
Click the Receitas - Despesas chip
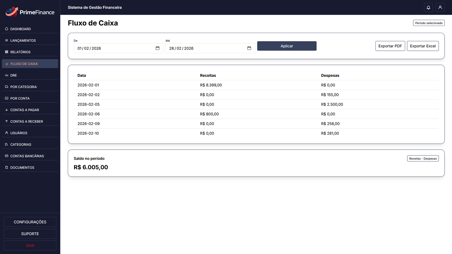click(423, 158)
